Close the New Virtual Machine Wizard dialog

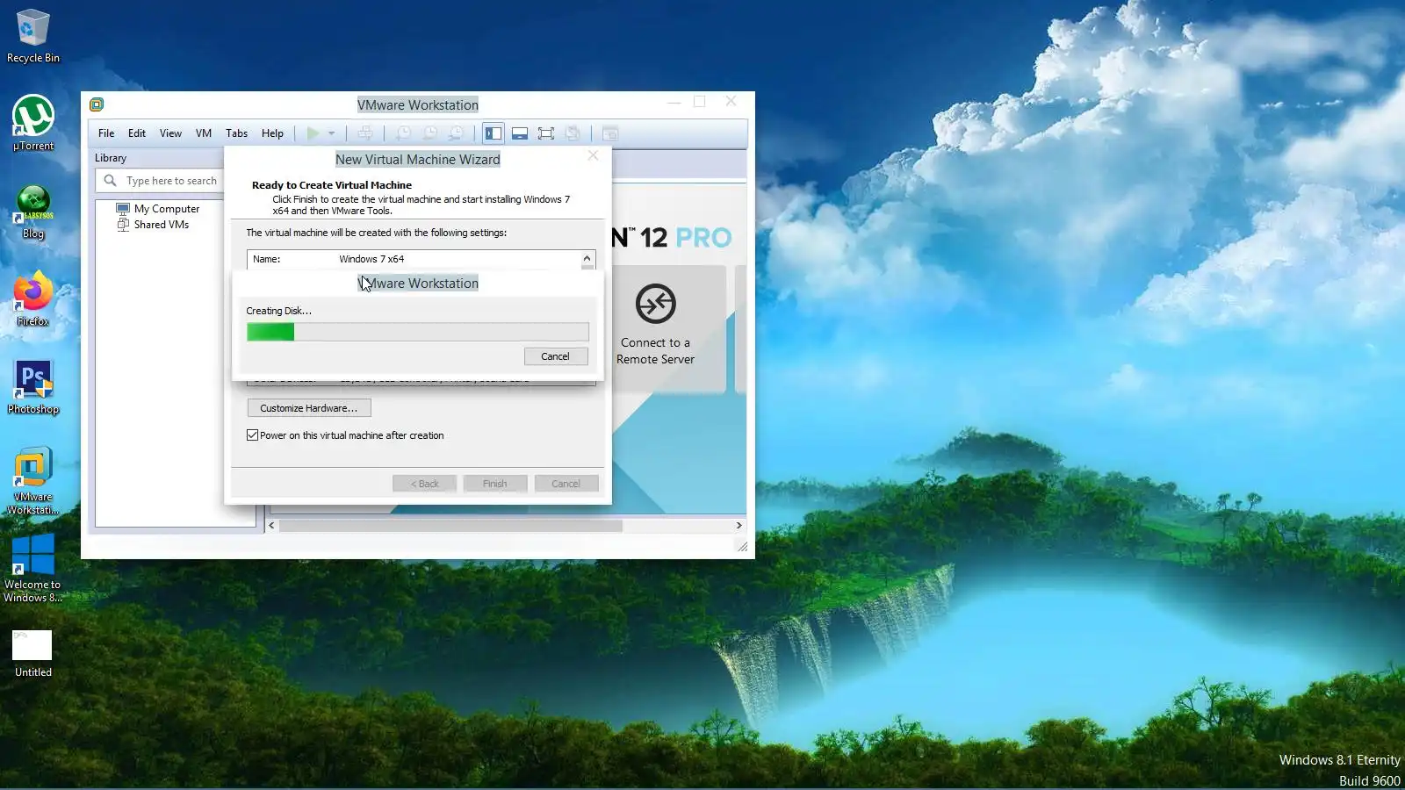[594, 155]
